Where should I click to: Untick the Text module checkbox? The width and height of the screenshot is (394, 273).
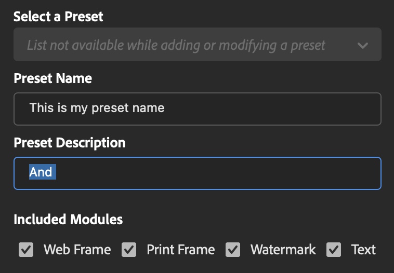[334, 250]
